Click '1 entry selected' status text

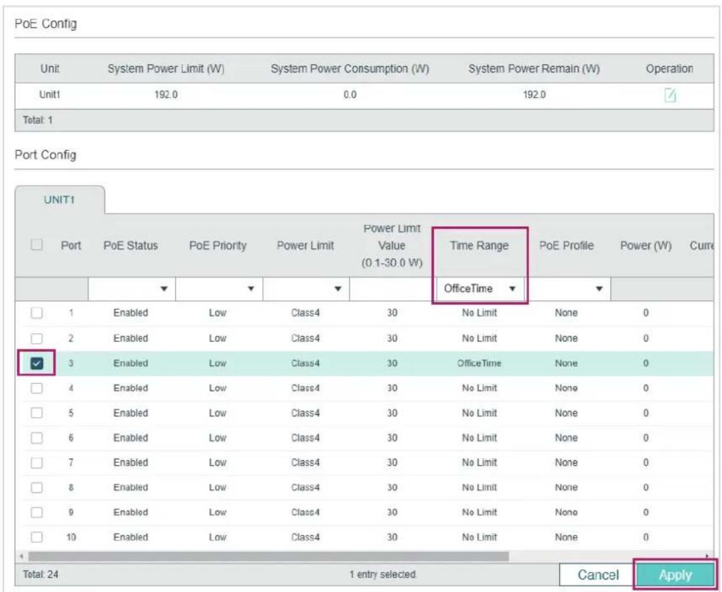tap(383, 574)
